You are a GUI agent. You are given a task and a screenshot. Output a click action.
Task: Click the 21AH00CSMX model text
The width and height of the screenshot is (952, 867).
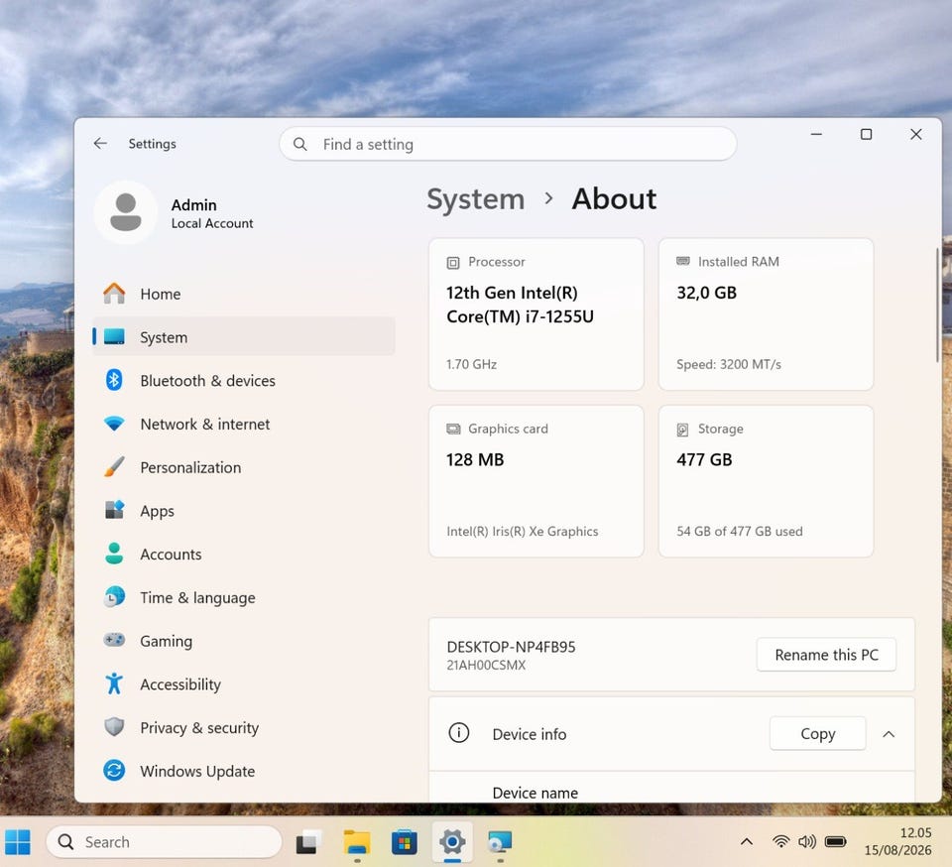coord(486,665)
